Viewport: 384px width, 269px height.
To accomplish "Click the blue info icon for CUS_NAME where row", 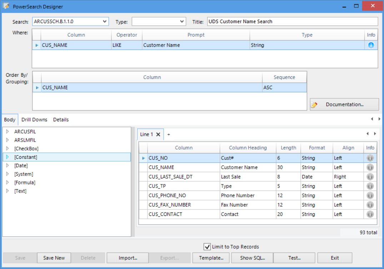I will click(371, 45).
